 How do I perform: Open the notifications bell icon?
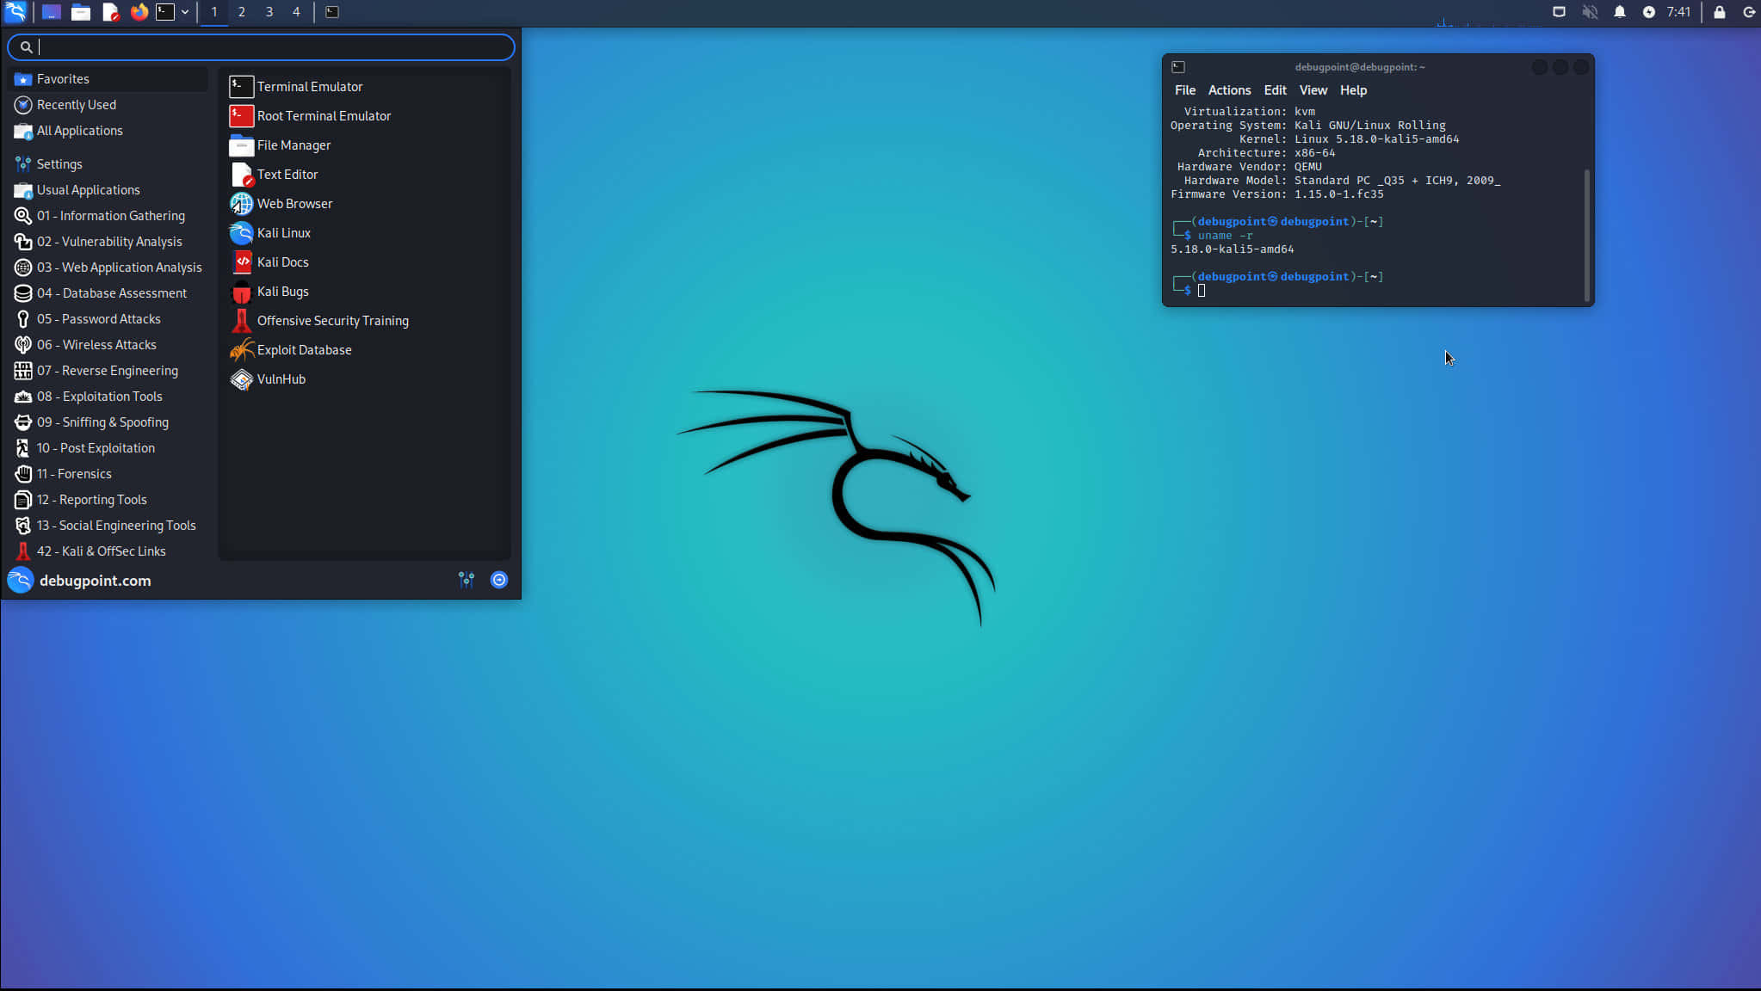pyautogui.click(x=1619, y=12)
